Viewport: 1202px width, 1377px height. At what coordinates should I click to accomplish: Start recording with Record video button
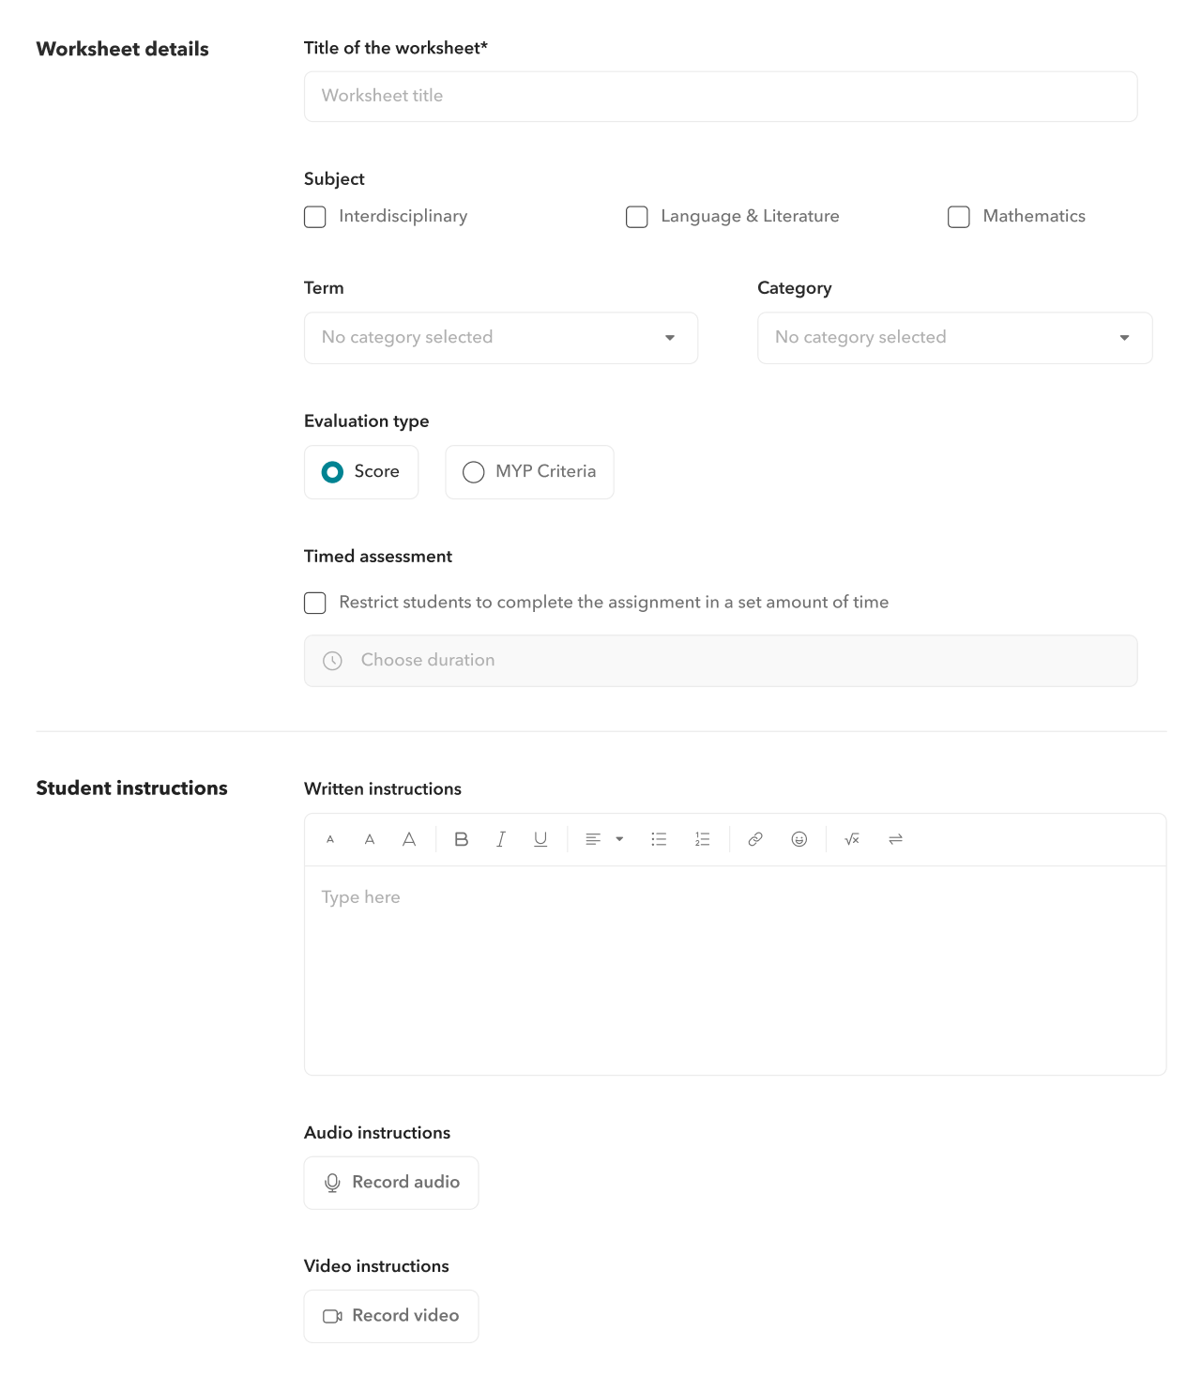[391, 1316]
